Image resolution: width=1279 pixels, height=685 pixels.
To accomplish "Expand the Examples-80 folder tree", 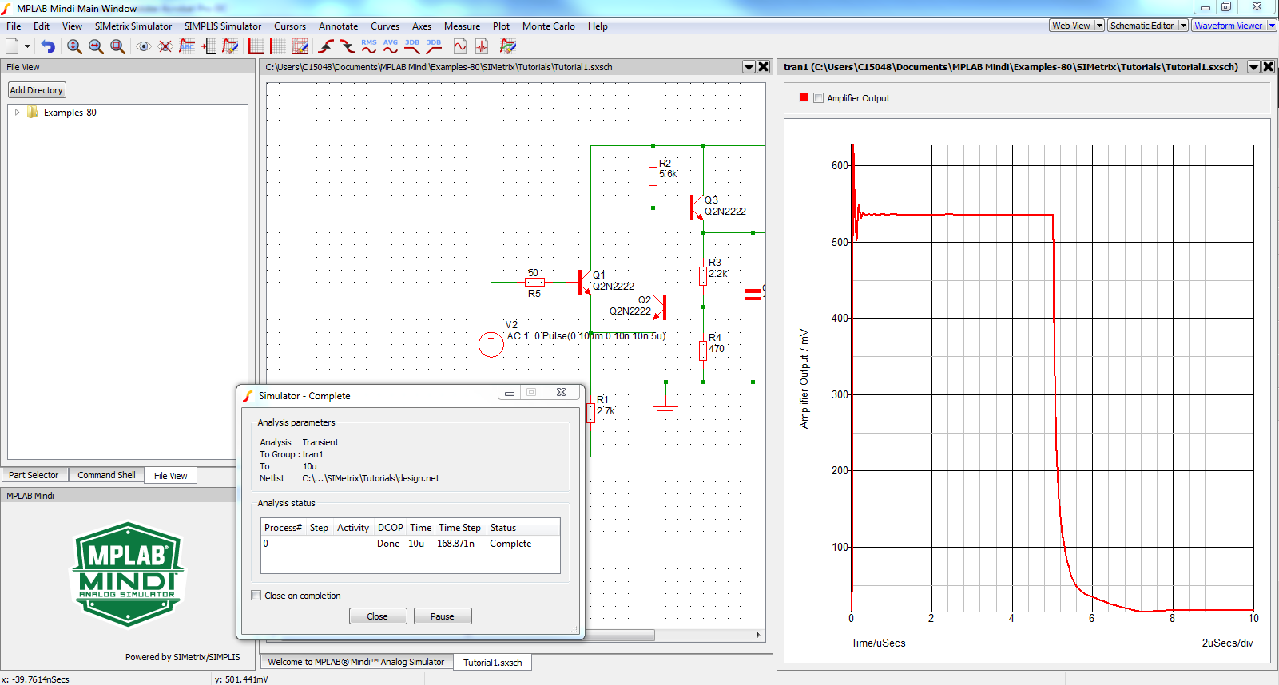I will [x=17, y=113].
